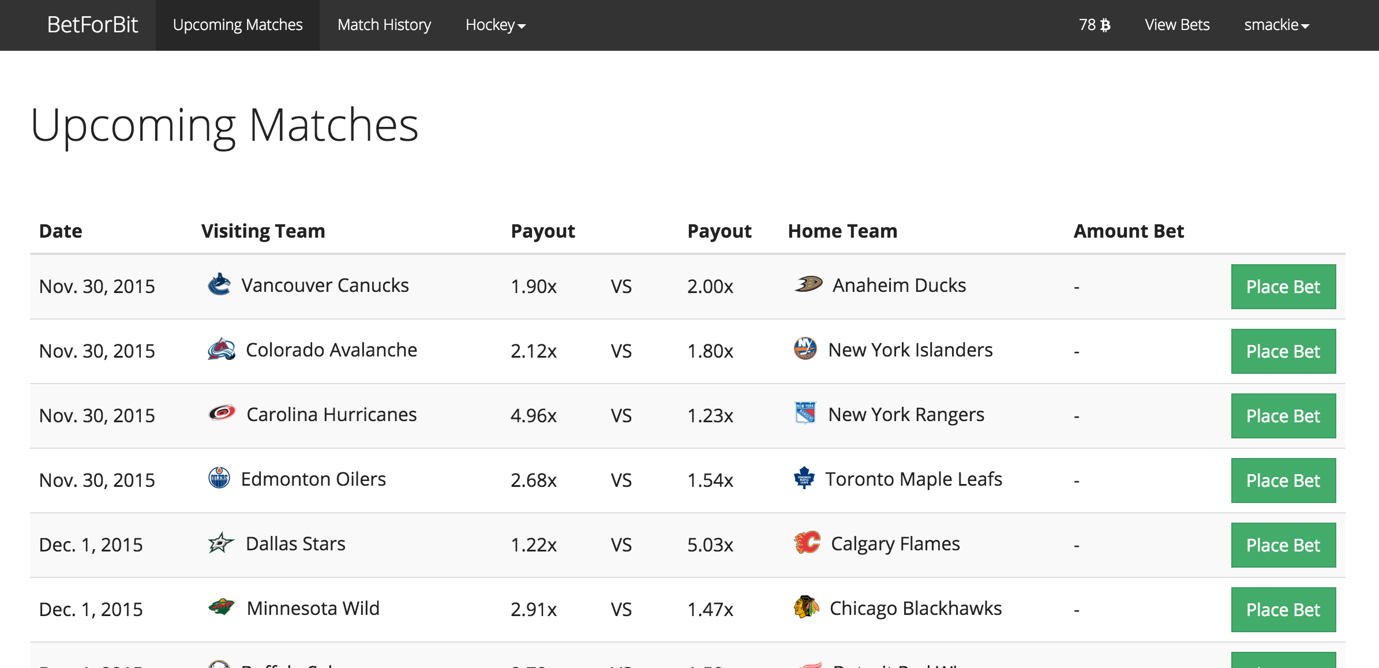Click the Toronto Maple Leafs logo

tap(804, 478)
